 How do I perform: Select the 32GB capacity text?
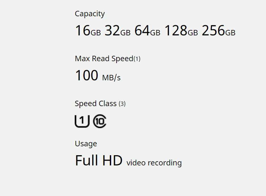point(118,31)
